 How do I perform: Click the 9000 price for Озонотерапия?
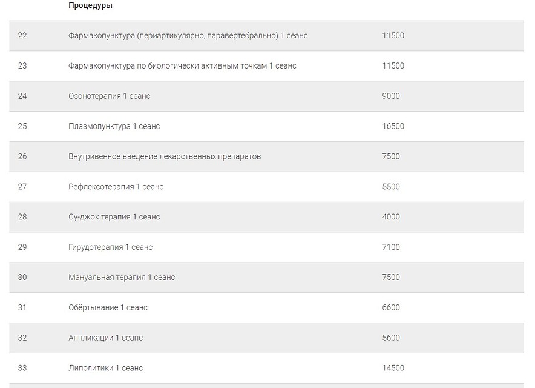[x=391, y=96]
